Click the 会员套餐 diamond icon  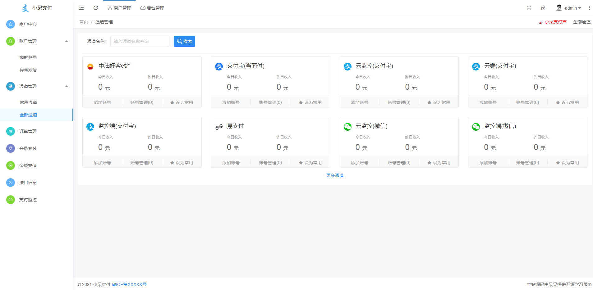[x=11, y=148]
